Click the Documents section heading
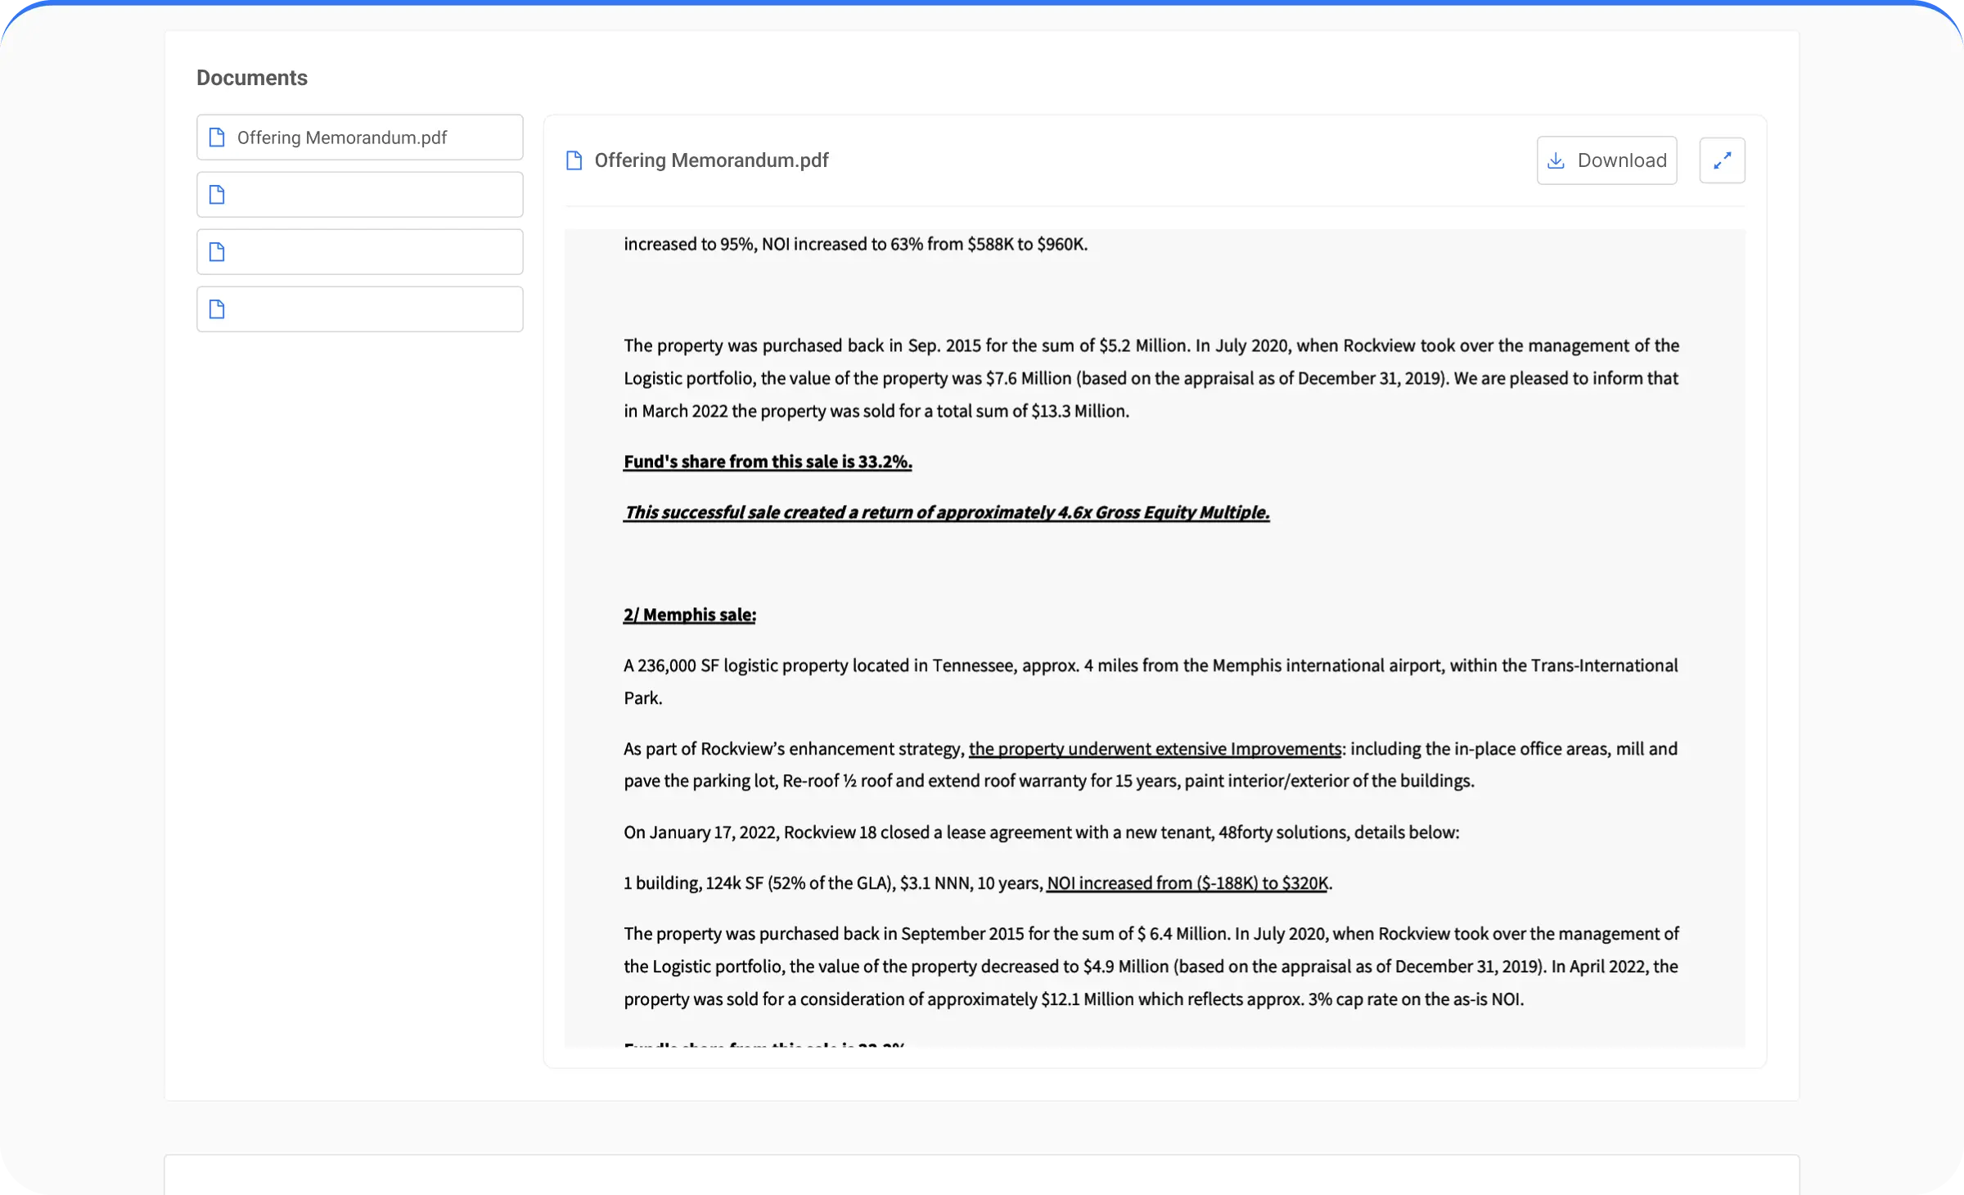 pyautogui.click(x=252, y=78)
